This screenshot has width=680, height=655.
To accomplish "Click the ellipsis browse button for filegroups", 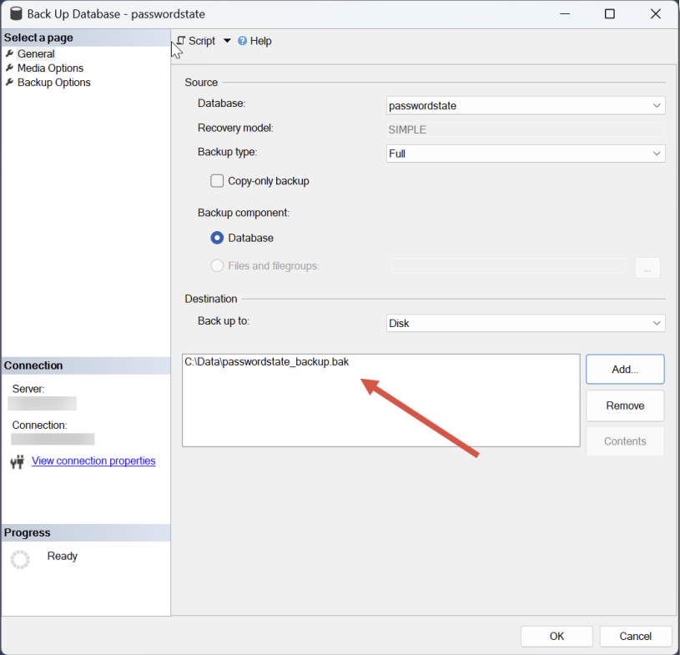I will point(647,268).
